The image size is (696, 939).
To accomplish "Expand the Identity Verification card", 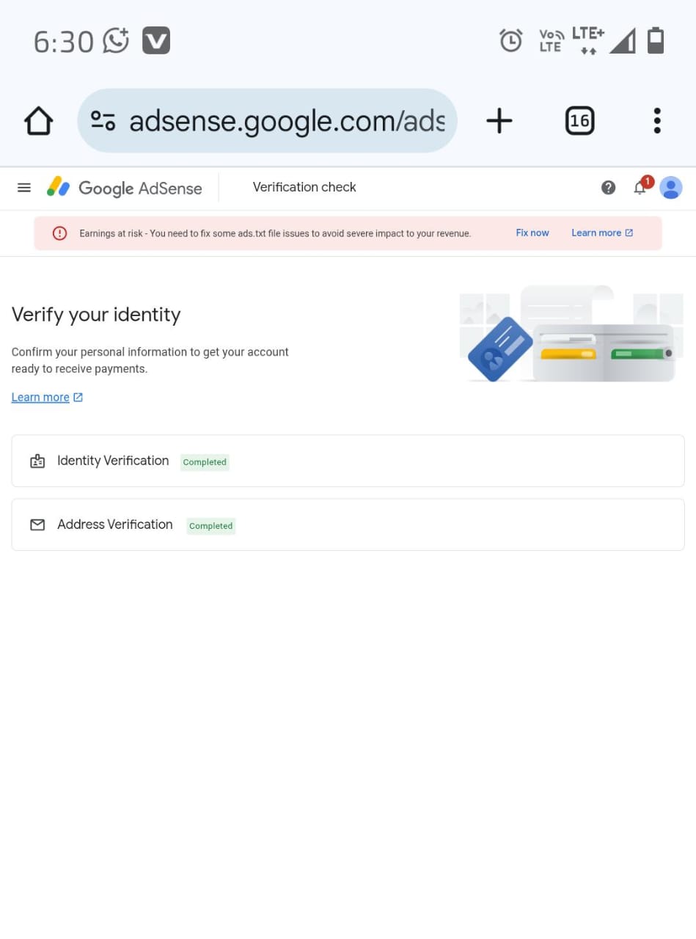I will click(348, 461).
